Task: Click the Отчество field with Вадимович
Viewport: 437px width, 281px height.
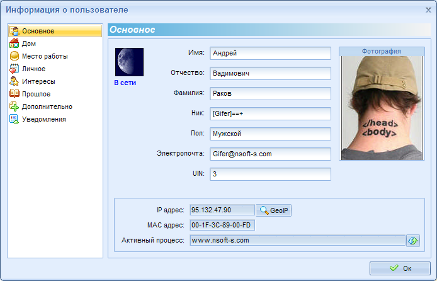Action: point(270,73)
